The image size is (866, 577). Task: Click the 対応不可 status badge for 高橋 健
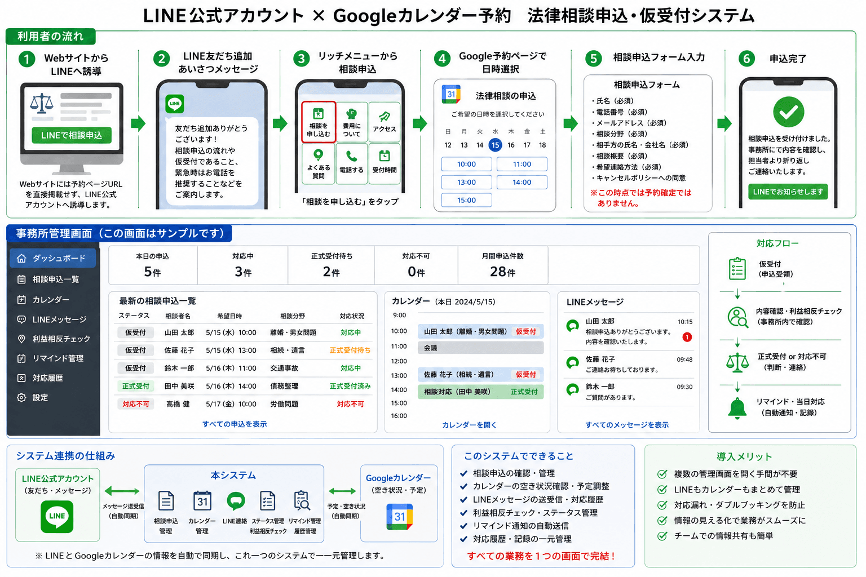(x=136, y=404)
